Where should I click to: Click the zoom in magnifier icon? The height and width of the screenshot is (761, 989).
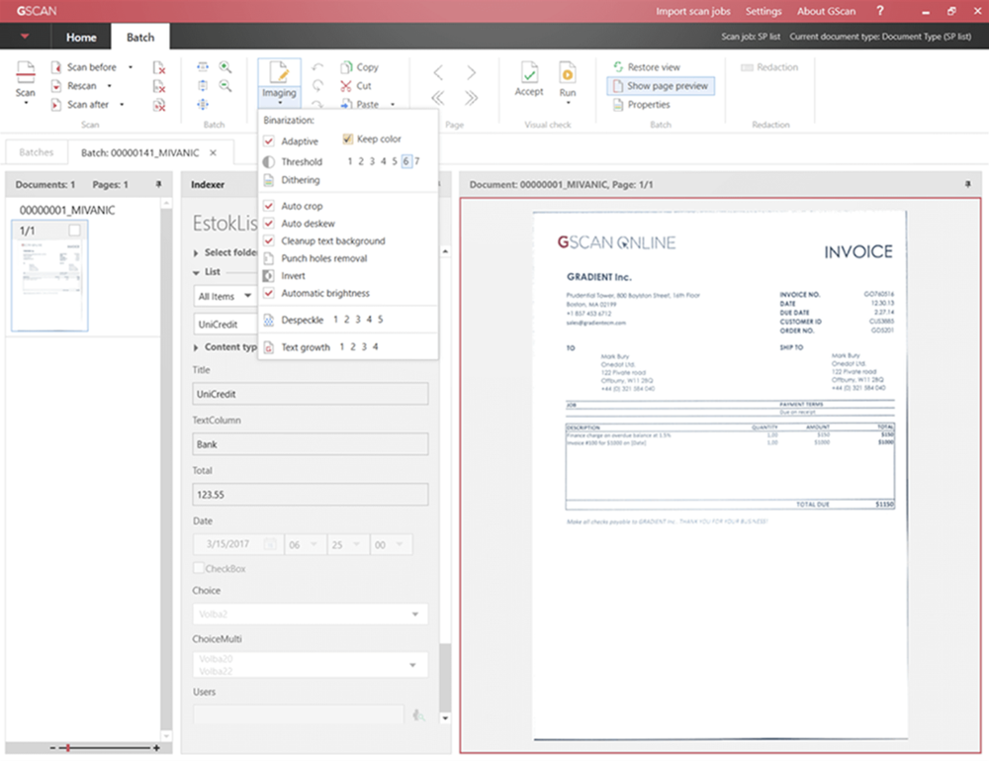point(225,67)
